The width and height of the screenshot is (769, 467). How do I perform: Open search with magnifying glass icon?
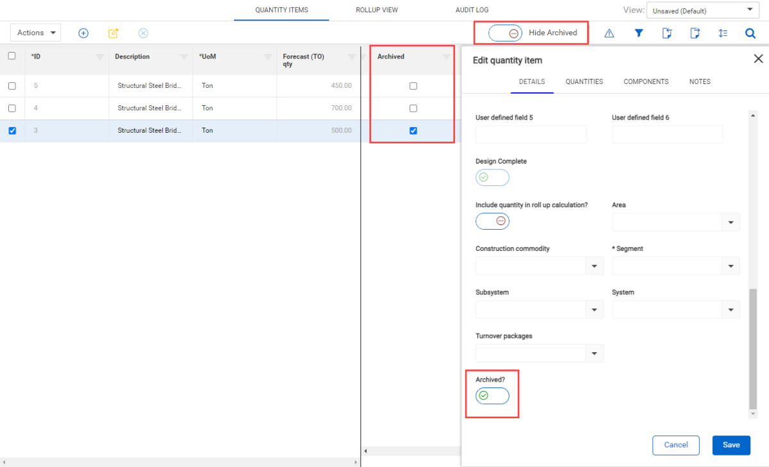[750, 33]
